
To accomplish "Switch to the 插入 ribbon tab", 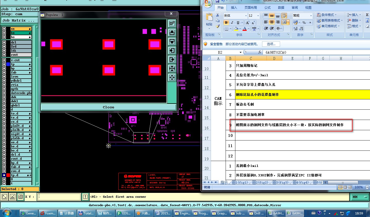I will pyautogui.click(x=234, y=8).
